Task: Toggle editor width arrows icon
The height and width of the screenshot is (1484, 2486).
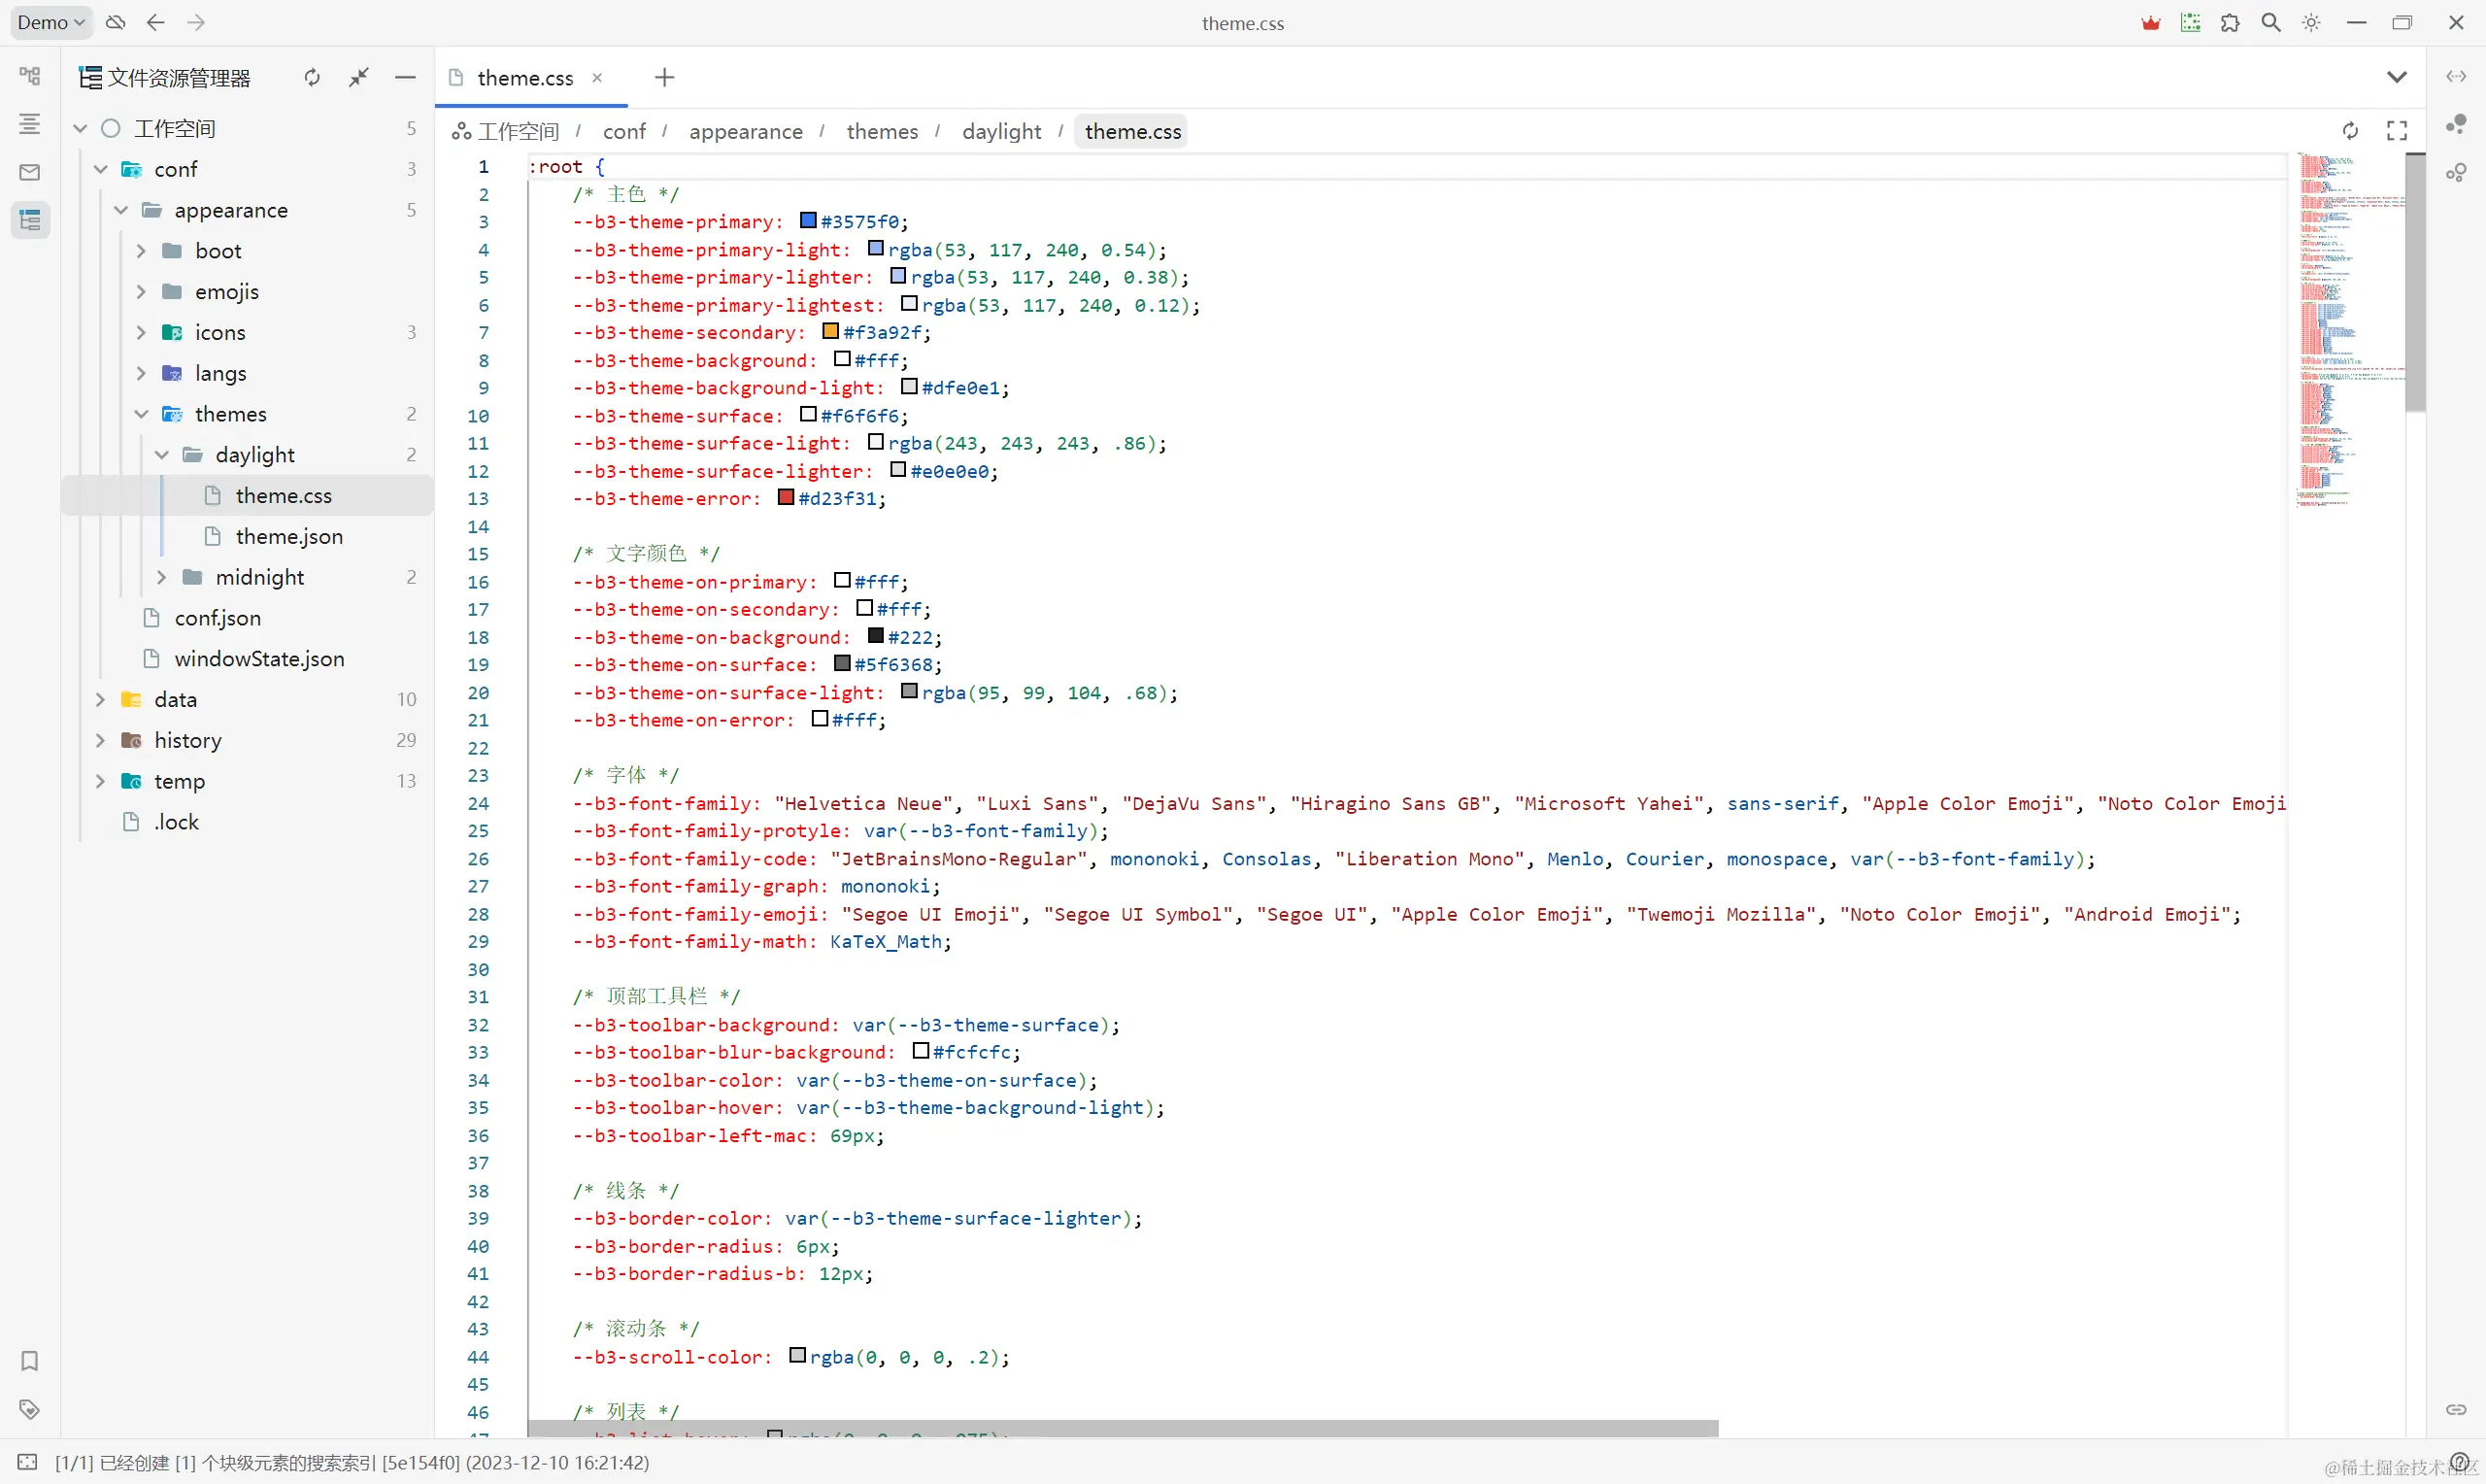Action: [2456, 76]
